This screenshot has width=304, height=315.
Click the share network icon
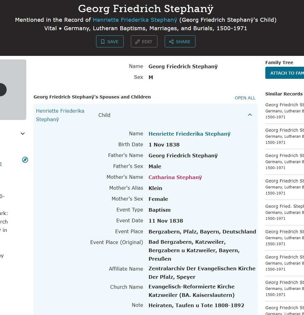click(x=171, y=42)
